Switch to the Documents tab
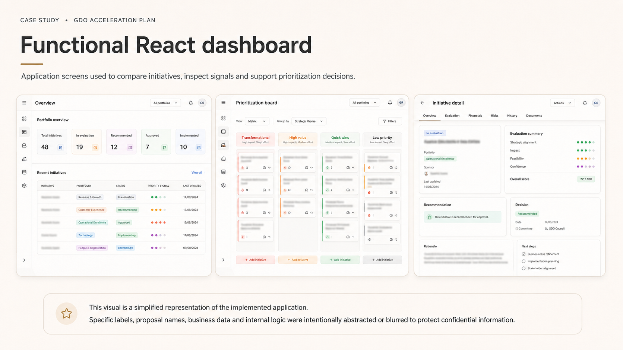623x350 pixels. click(534, 116)
